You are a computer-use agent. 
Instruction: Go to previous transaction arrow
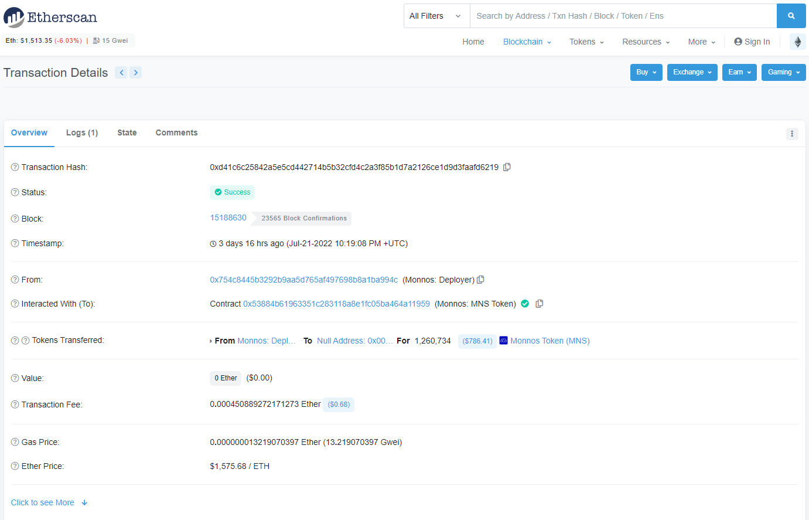click(x=121, y=73)
